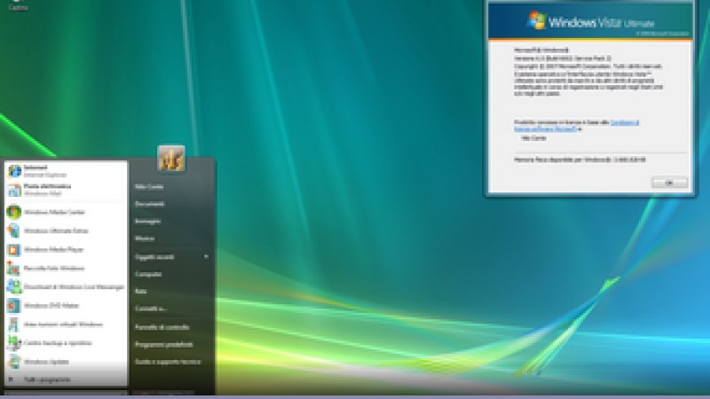
Task: Launch Windows Mail (Posta elettronica)
Action: tap(66, 190)
